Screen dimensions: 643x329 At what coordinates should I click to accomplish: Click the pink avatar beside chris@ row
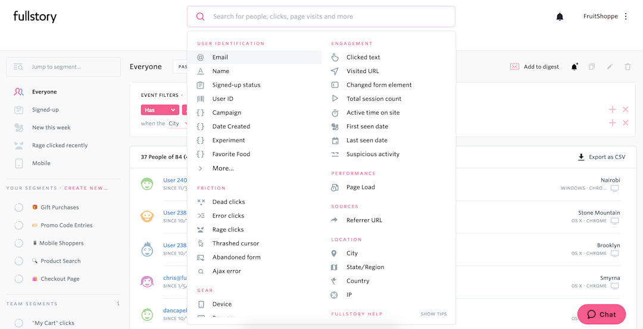click(147, 281)
